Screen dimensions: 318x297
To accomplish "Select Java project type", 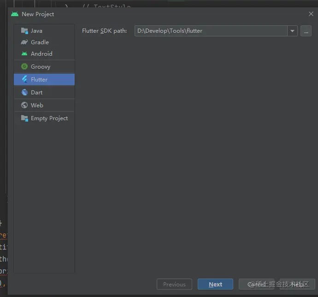I will pyautogui.click(x=44, y=31).
